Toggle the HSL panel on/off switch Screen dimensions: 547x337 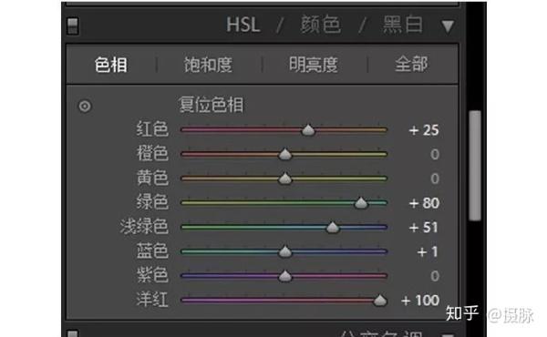pos(73,26)
